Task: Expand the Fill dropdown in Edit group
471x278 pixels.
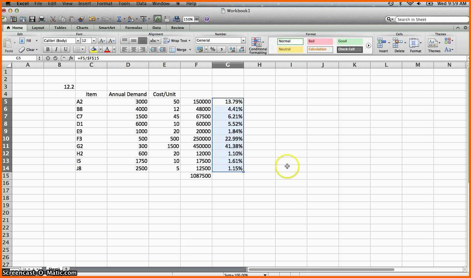Action: 37,41
